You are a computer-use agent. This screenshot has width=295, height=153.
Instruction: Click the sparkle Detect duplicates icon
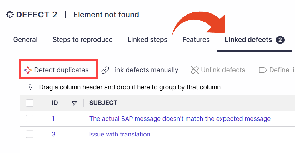[28, 70]
